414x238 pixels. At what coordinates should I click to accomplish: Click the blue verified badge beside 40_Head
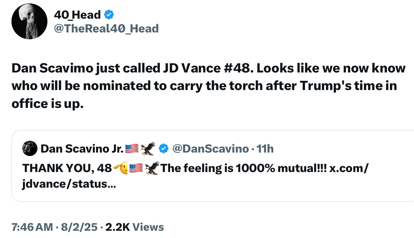click(x=109, y=15)
